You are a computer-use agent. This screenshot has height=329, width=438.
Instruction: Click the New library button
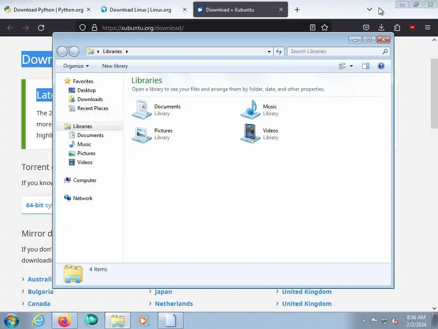click(x=115, y=66)
